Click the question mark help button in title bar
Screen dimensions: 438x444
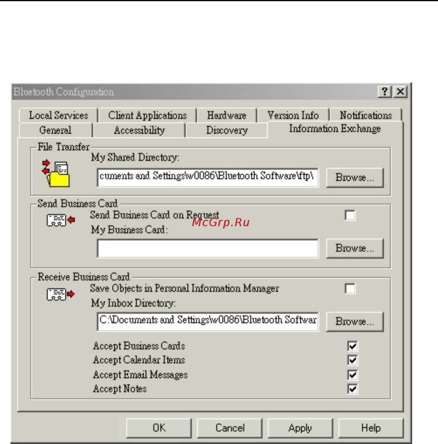[x=384, y=92]
